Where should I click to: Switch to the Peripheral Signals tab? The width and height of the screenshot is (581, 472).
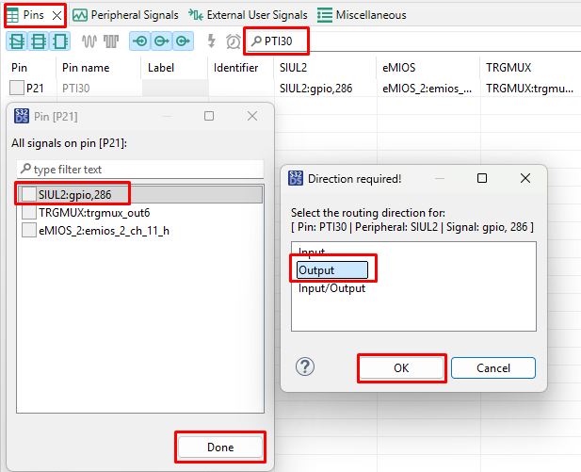pyautogui.click(x=127, y=15)
